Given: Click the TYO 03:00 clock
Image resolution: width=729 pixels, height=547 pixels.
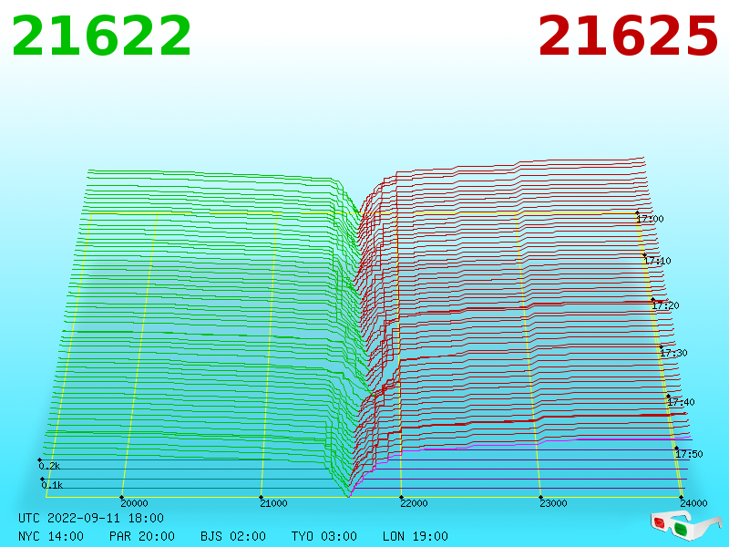Looking at the screenshot, I should tap(324, 536).
